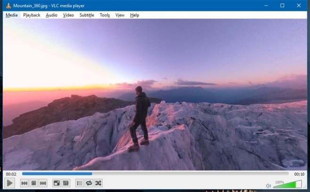This screenshot has height=192, width=310.
Task: Skip to the previous media item
Action: (24, 183)
